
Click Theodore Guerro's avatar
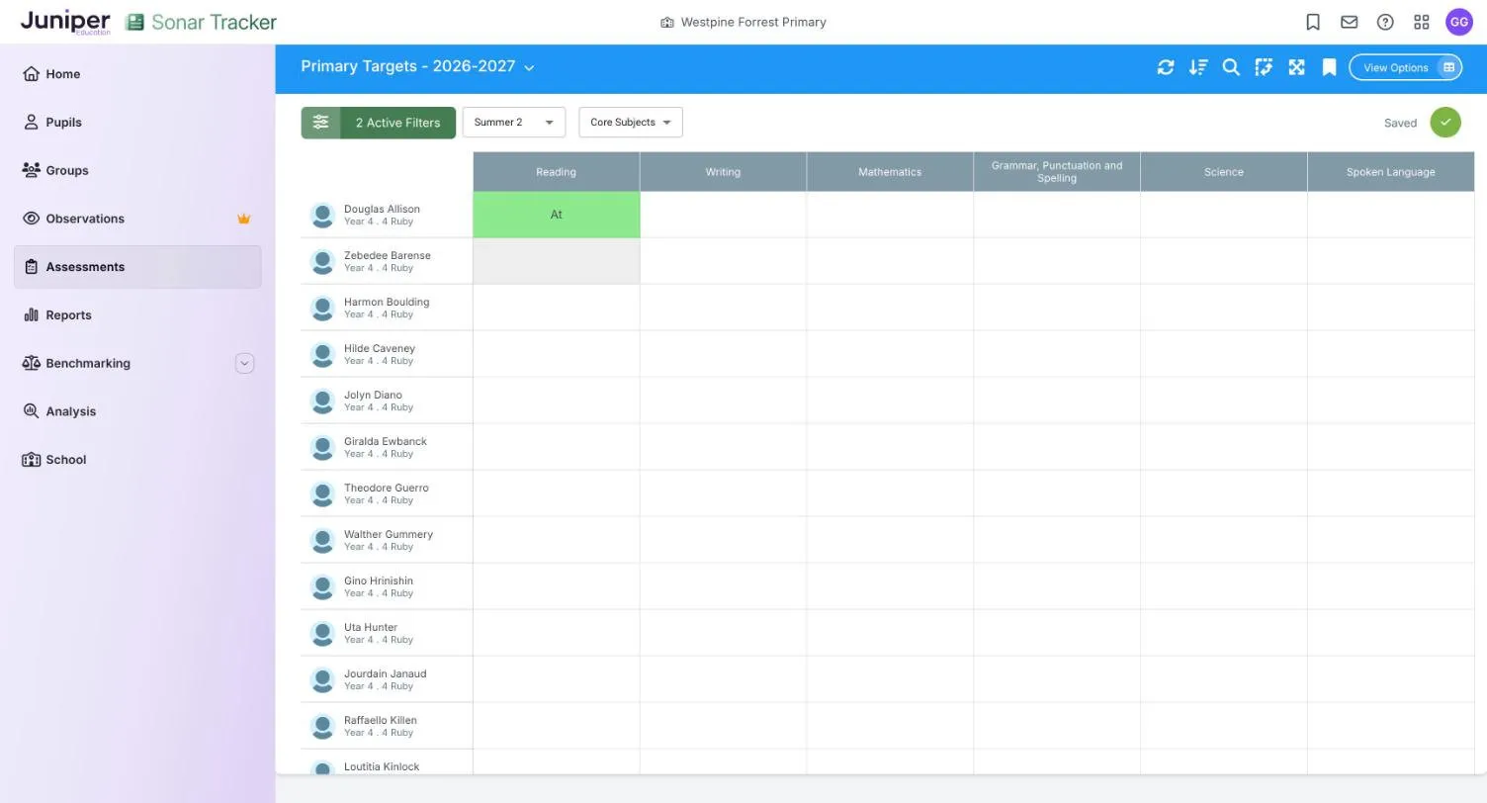pyautogui.click(x=322, y=493)
